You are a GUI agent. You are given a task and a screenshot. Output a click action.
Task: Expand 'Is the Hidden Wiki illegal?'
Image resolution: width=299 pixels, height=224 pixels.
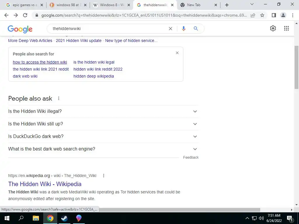[103, 111]
